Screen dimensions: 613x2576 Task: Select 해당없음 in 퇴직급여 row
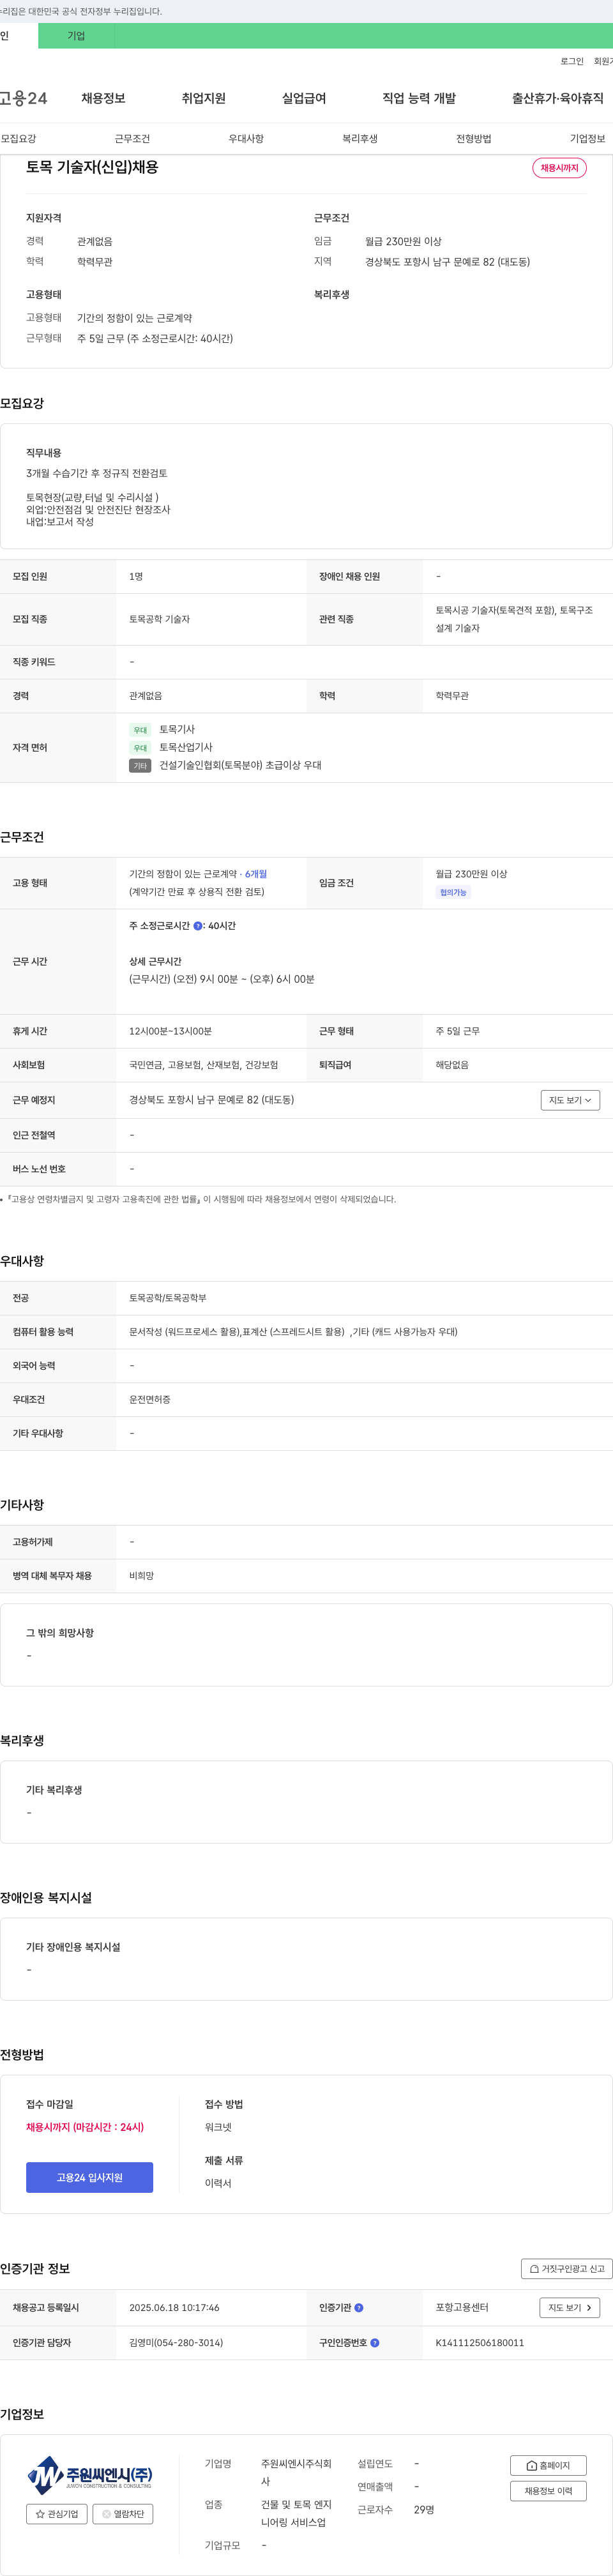(x=452, y=1065)
